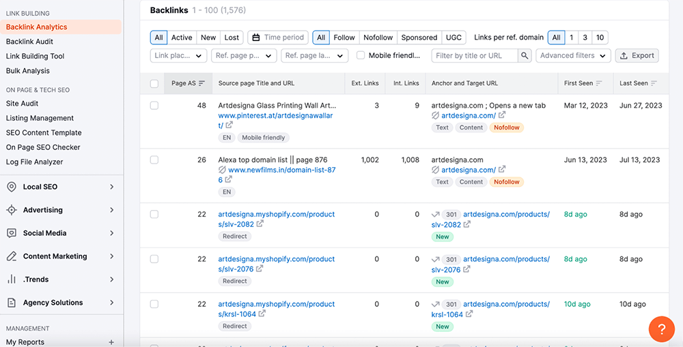
Task: Sort using the First Seen sort icon
Action: (x=599, y=83)
